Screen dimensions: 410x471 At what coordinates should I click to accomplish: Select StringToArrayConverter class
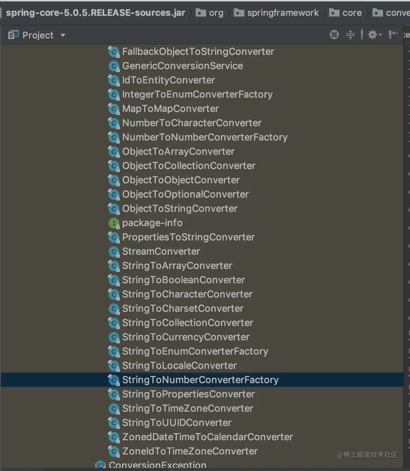177,266
